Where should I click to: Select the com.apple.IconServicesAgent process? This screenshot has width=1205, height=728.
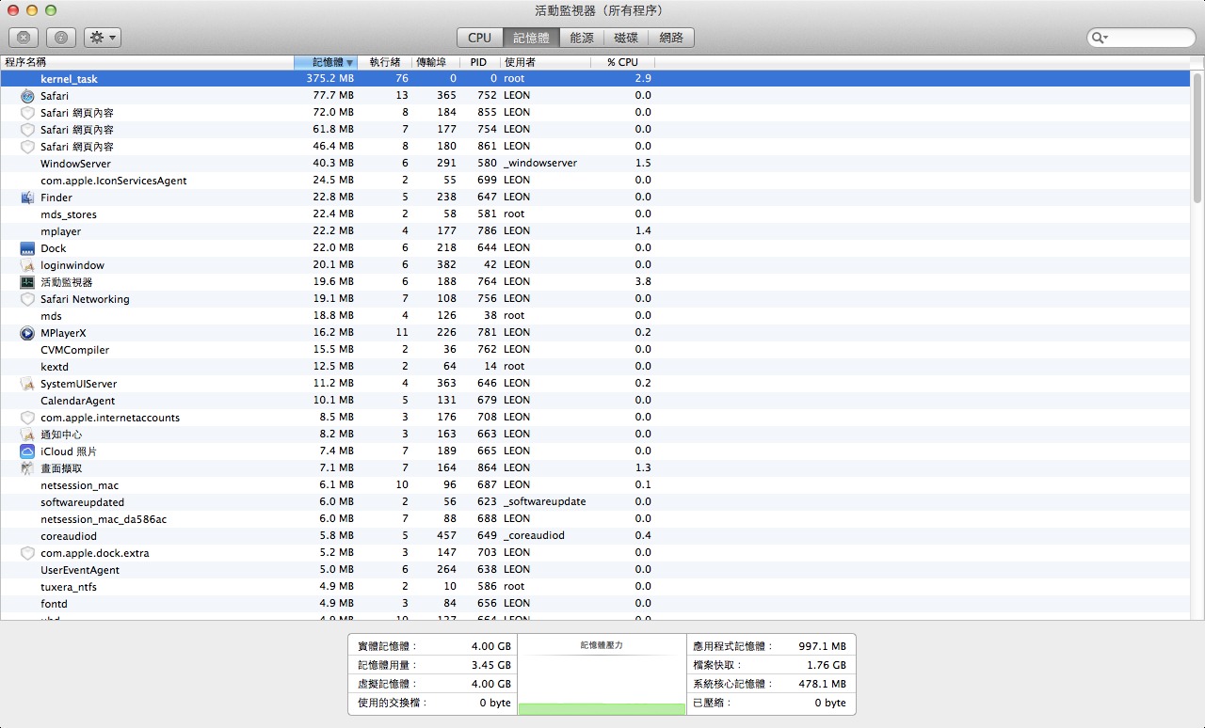click(596, 181)
